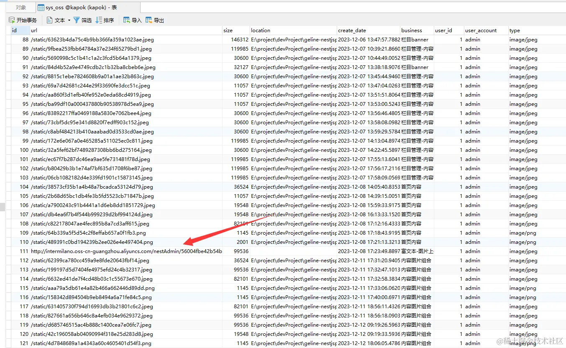Click the id cell 98

(20, 132)
